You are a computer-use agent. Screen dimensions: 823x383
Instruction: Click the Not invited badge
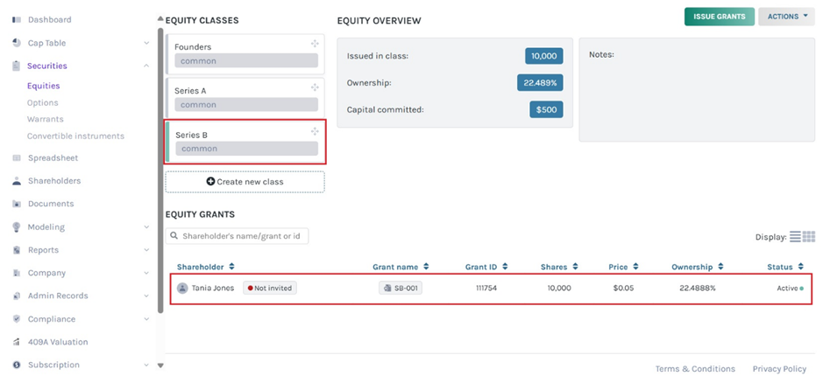tap(270, 289)
